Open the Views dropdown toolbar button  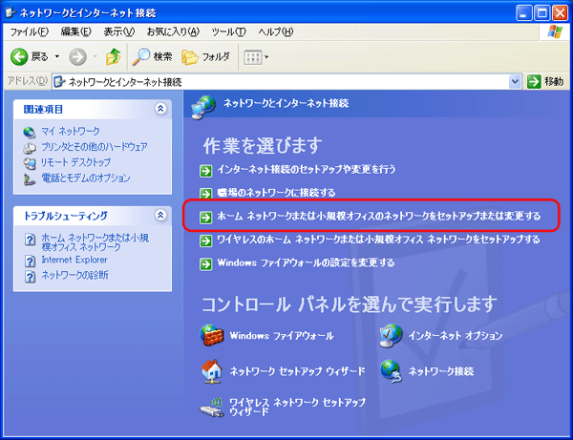256,57
